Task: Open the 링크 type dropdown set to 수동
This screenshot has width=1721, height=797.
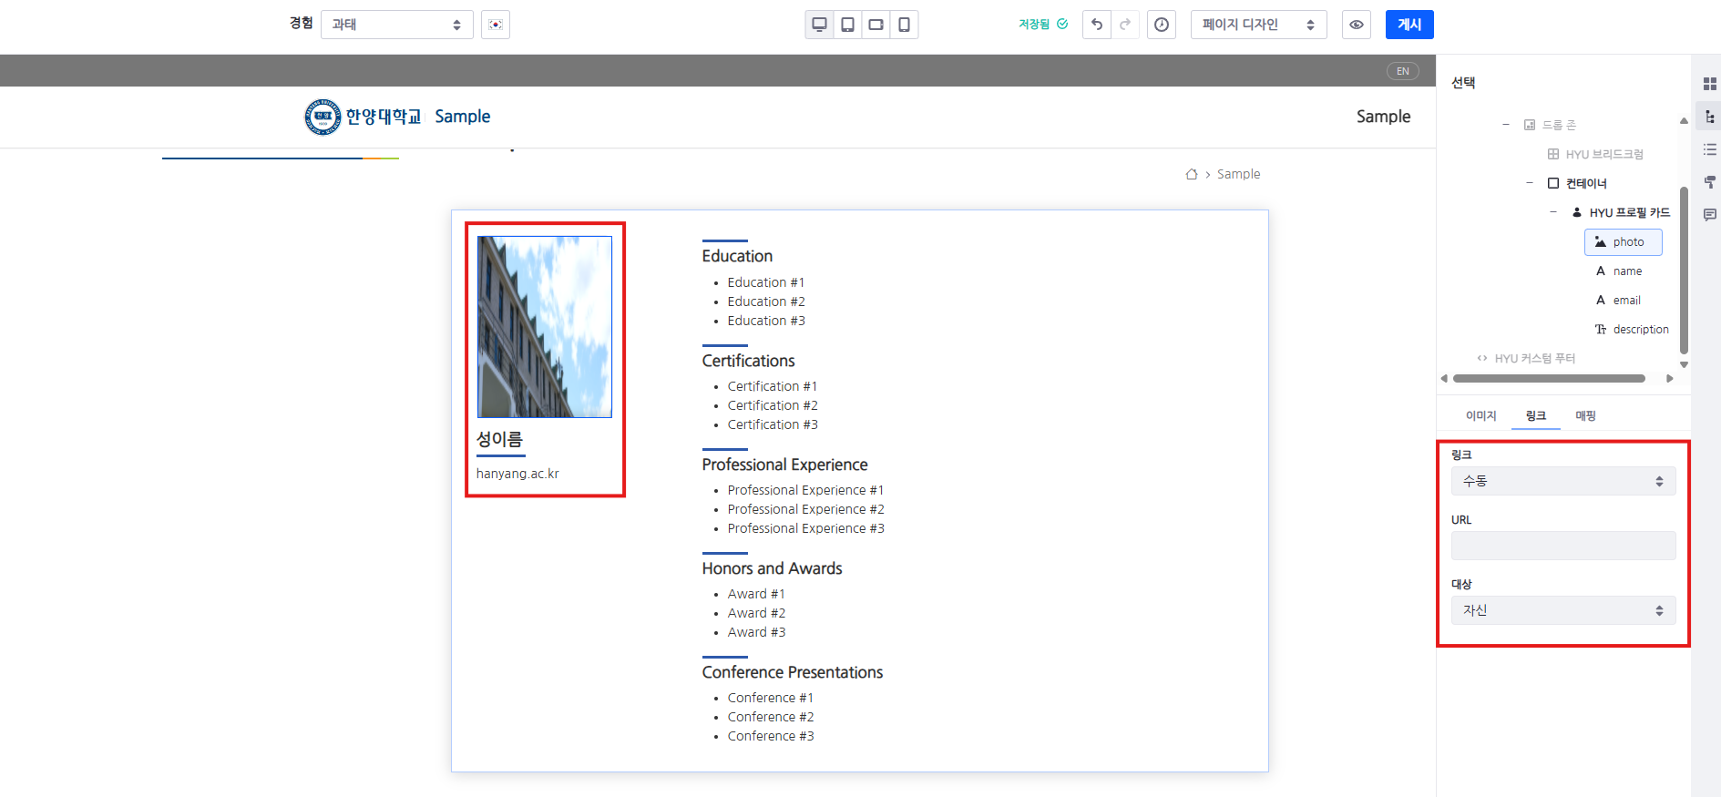Action: (1562, 481)
